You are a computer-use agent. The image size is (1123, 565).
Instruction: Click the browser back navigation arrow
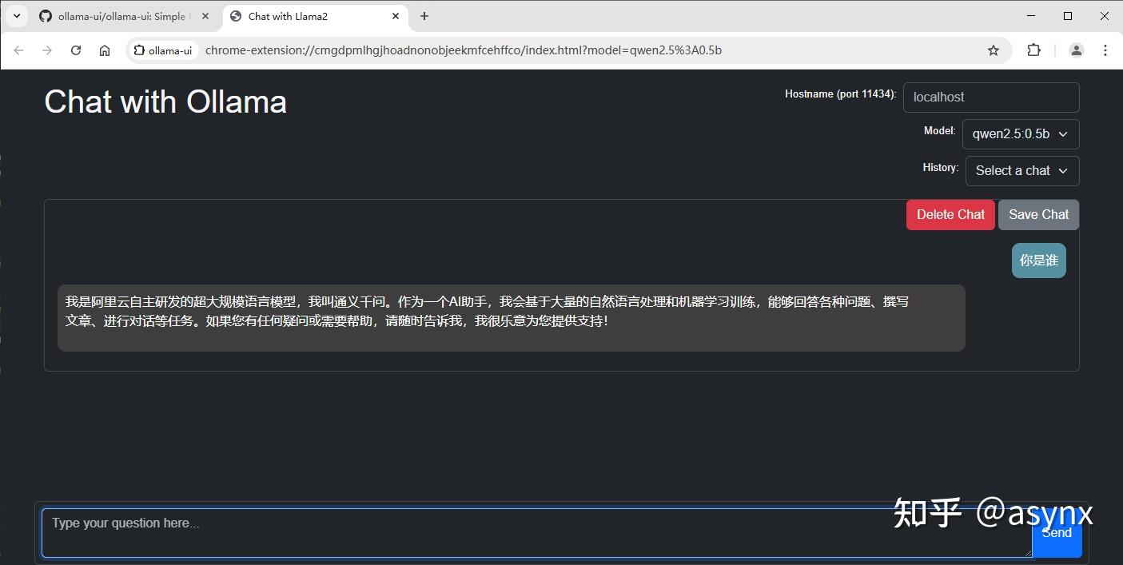[18, 50]
